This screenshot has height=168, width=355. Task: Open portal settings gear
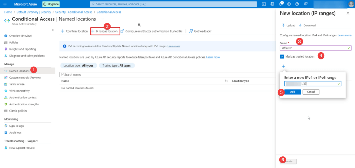289,4
